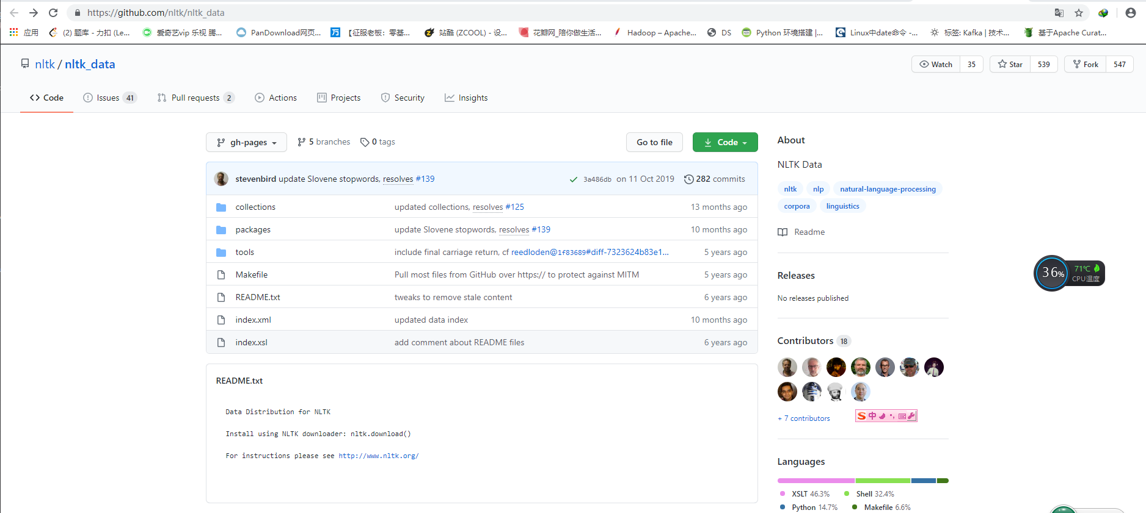Open the last avatar in second contributor row
Image resolution: width=1146 pixels, height=513 pixels.
tap(861, 392)
